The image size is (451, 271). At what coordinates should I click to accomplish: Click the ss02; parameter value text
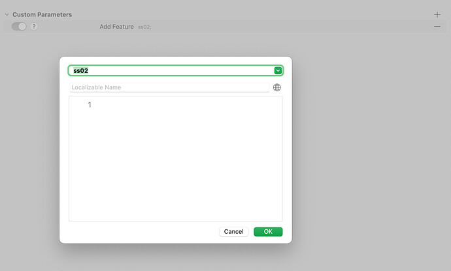(144, 27)
